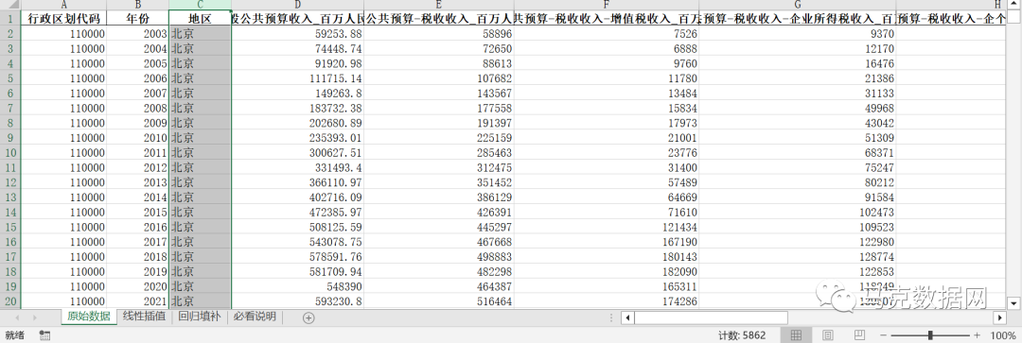Click the cell with value 180143

(x=607, y=256)
